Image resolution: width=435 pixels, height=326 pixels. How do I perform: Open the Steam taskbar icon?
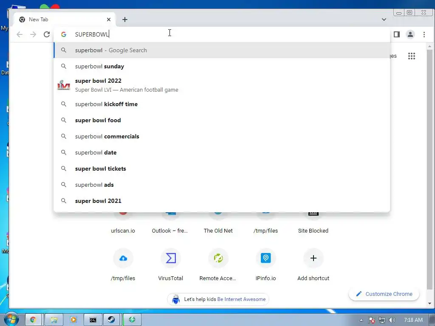[111, 320]
